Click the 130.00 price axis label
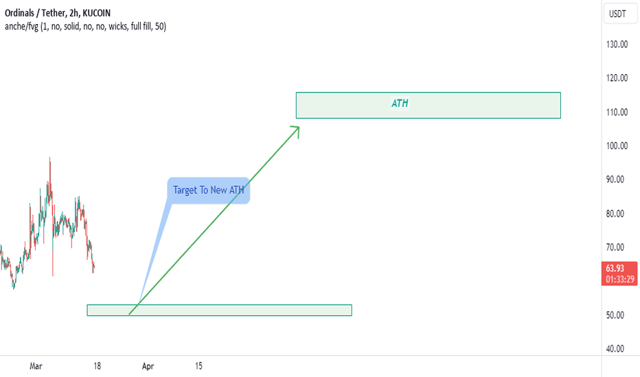 point(617,44)
